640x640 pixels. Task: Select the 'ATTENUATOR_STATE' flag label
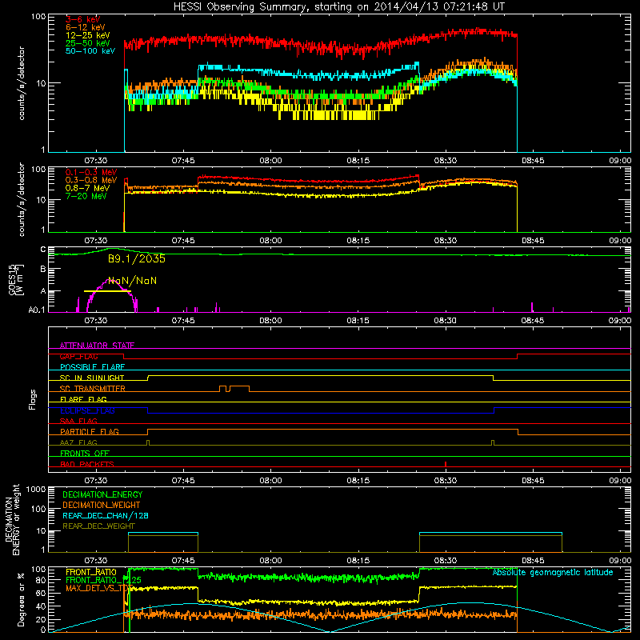(x=97, y=346)
